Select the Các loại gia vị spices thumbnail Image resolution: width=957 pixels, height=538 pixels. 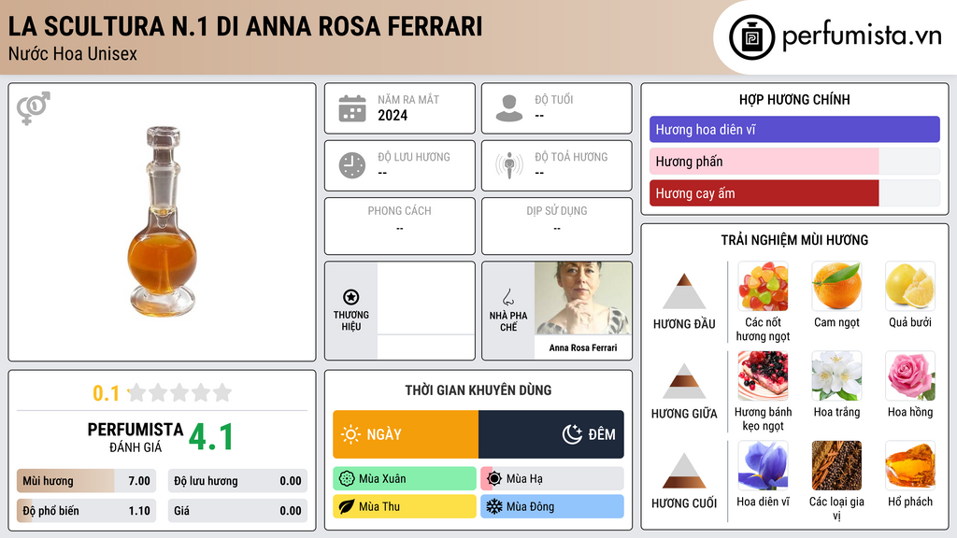pyautogui.click(x=836, y=466)
